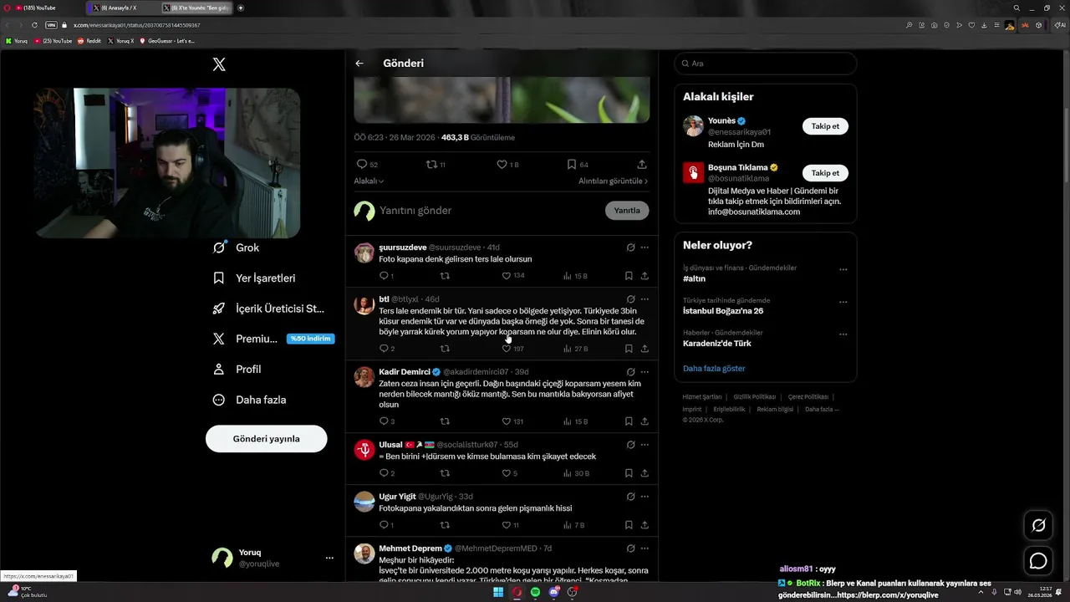The image size is (1070, 602).
Task: Repost btl's reply
Action: (445, 349)
